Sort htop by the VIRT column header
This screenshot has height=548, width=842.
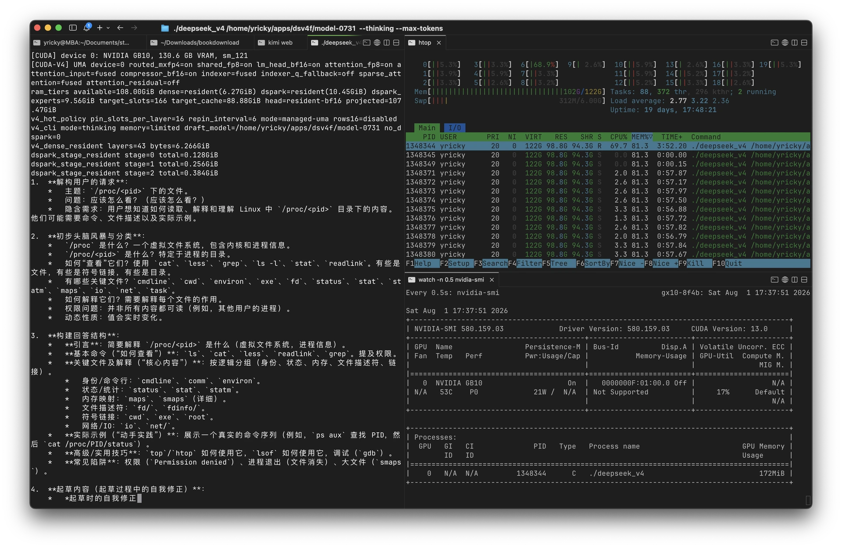(533, 137)
